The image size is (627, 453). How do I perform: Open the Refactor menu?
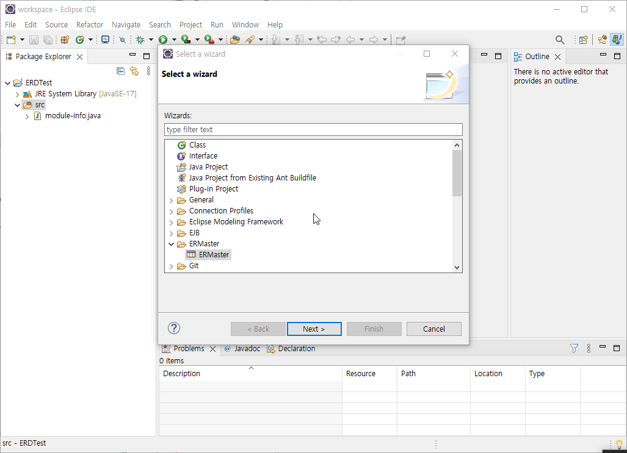90,25
